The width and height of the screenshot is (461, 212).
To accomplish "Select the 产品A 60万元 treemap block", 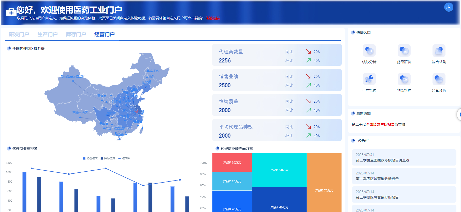I will click(x=279, y=200).
